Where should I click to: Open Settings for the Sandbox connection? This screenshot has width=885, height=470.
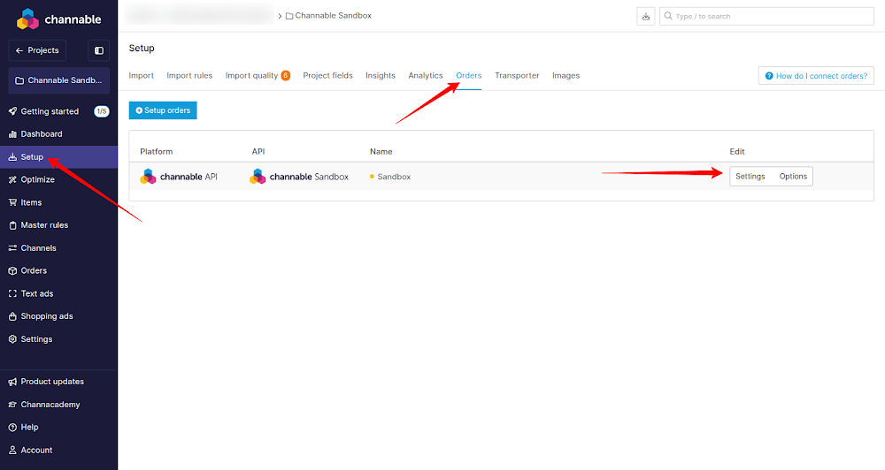coord(750,177)
